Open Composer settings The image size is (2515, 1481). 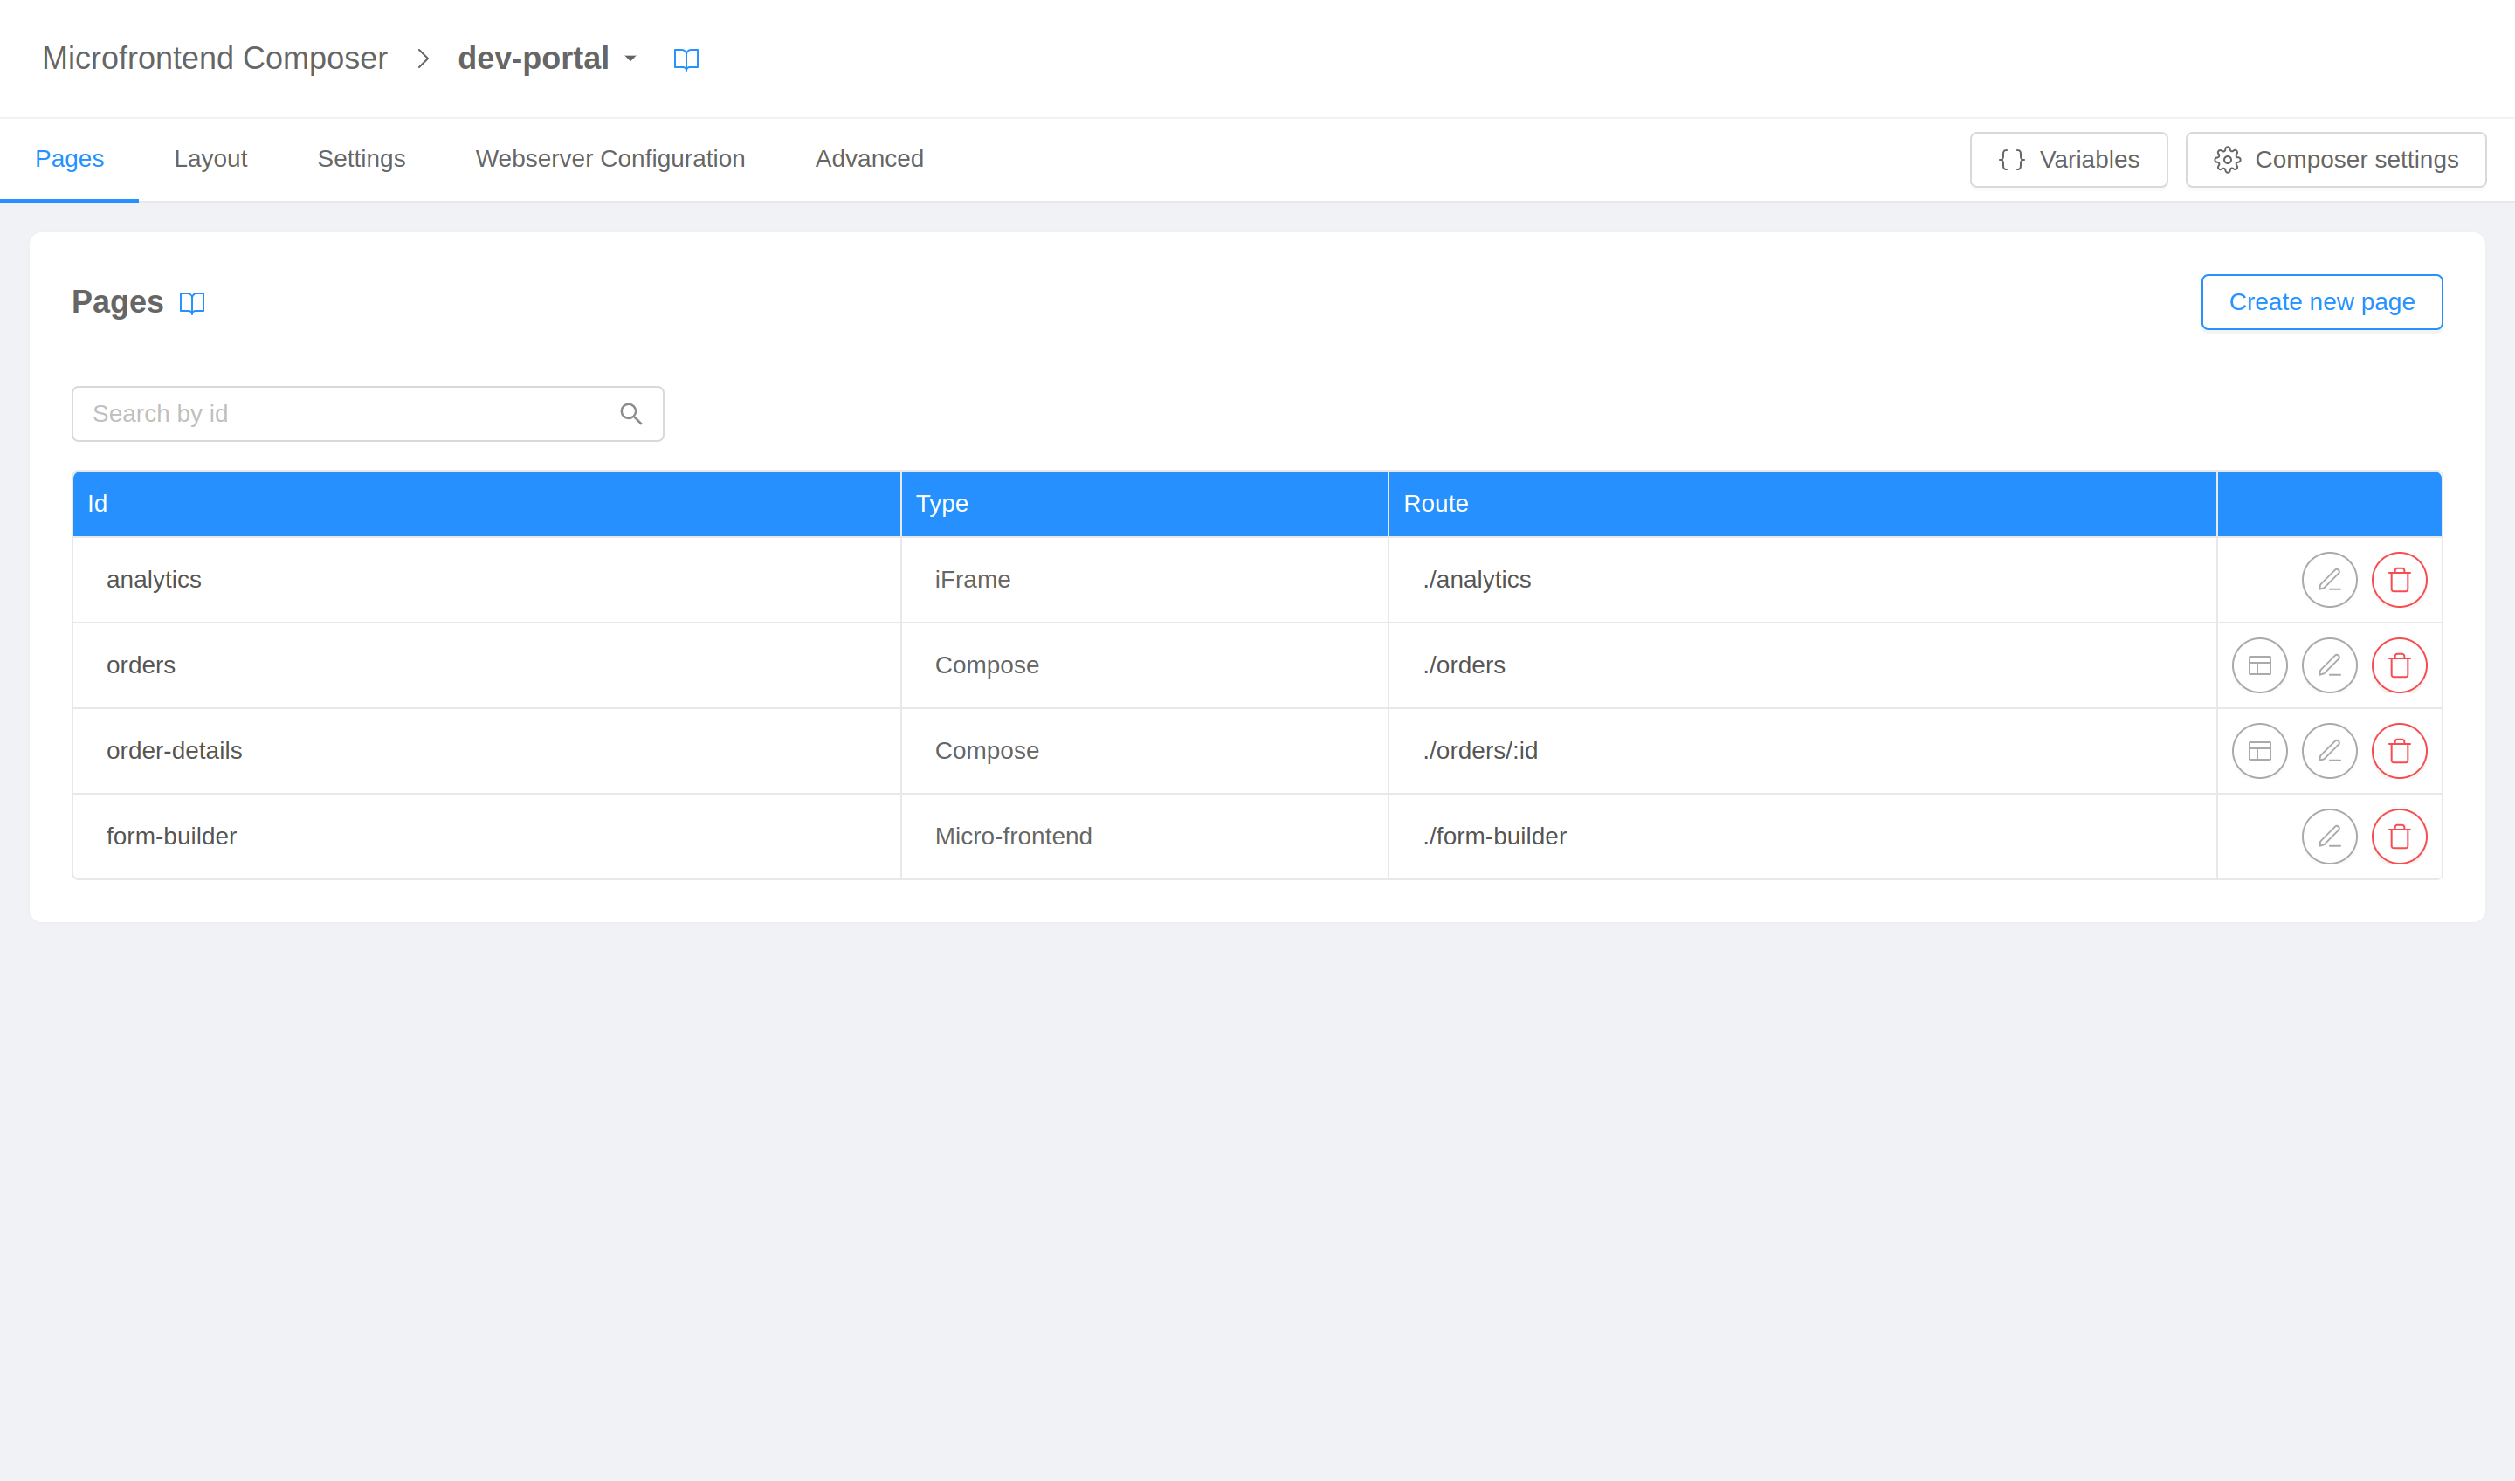tap(2334, 160)
